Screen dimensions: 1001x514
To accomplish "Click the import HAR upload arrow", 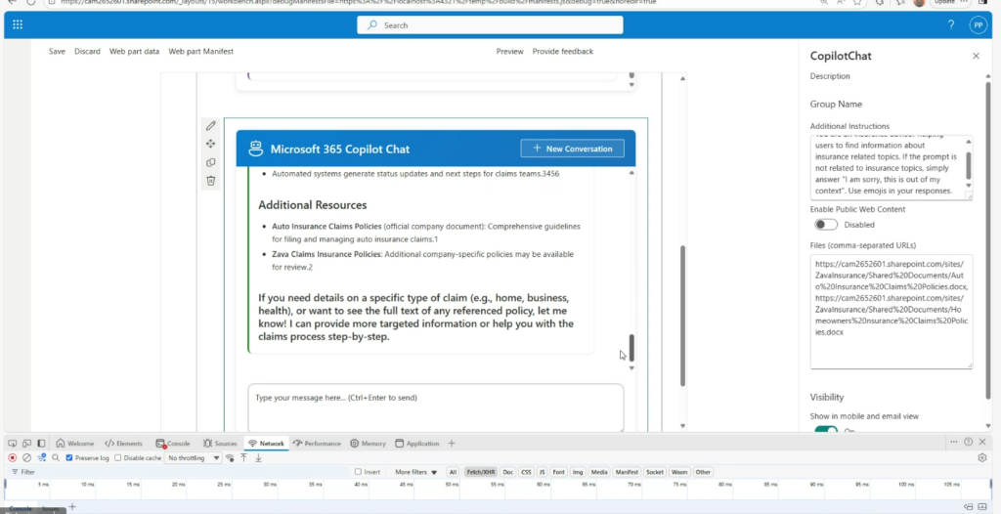I will 243,457.
